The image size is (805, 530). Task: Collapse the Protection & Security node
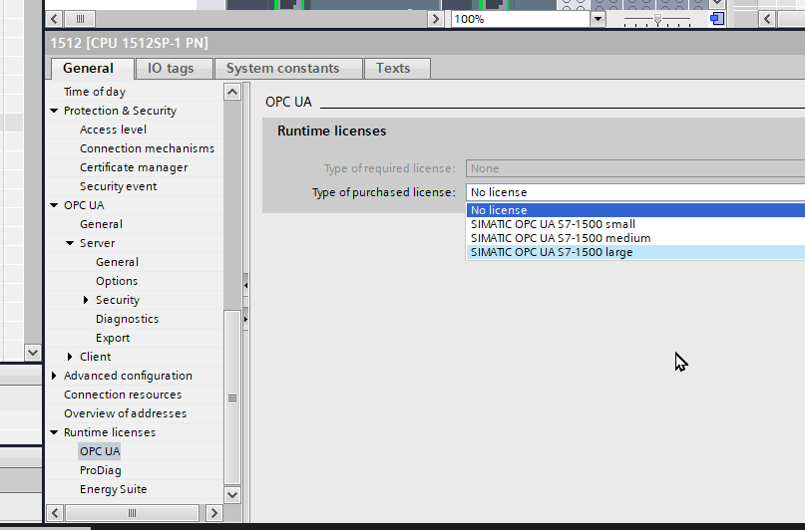click(55, 111)
